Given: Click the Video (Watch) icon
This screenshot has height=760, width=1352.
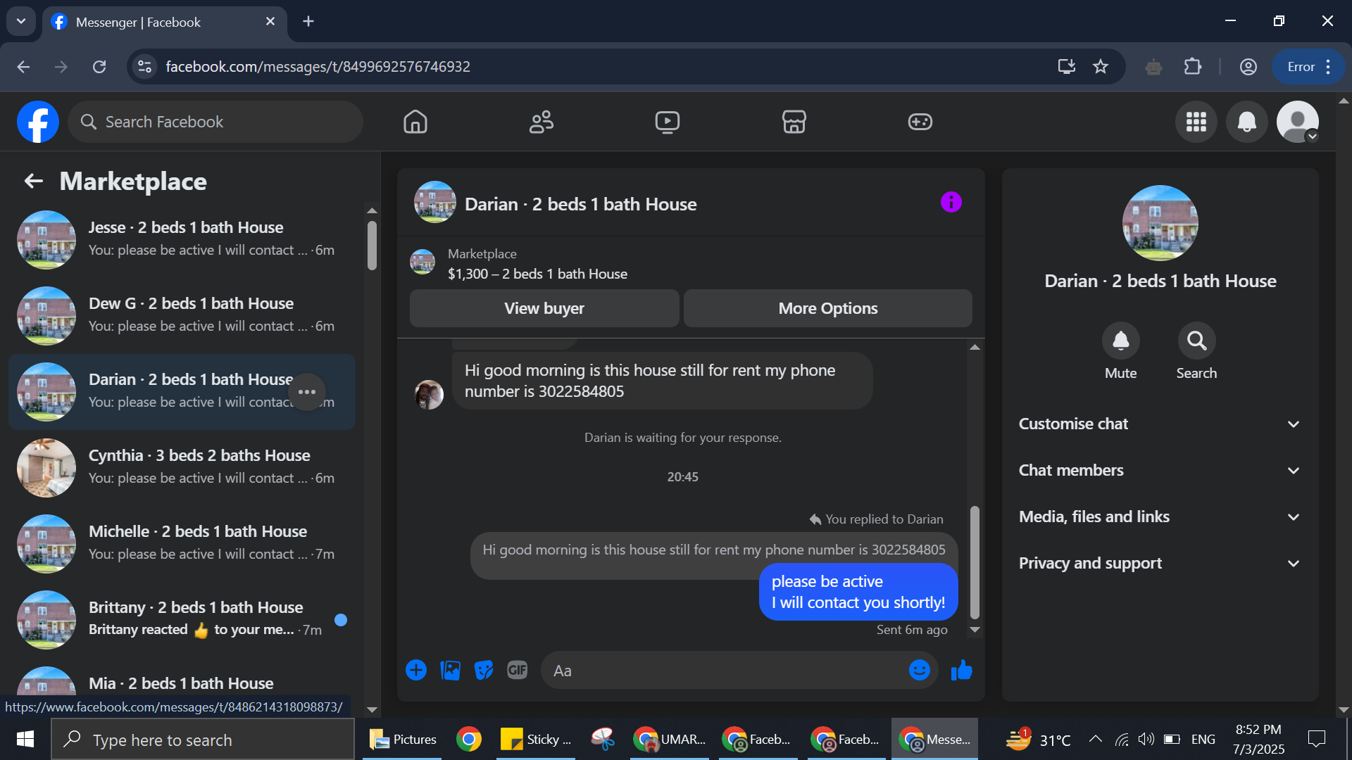Looking at the screenshot, I should pos(667,122).
